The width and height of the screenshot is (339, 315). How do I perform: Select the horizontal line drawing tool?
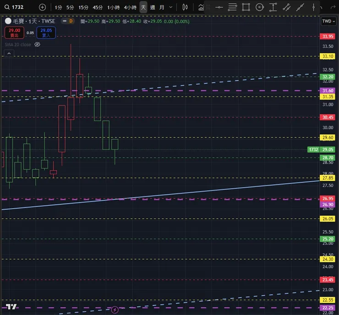(x=219, y=7)
